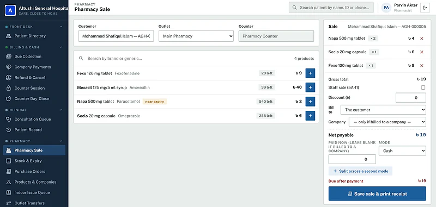Click the patient search field in header
This screenshot has width=436, height=207.
pos(331,8)
